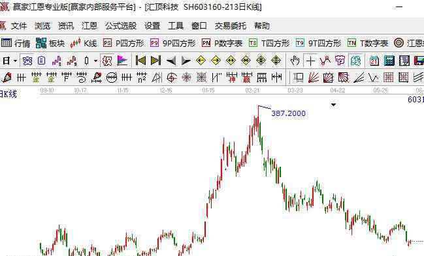Open the 公式选股 menu
Image resolution: width=424 pixels, height=256 pixels.
(x=121, y=26)
